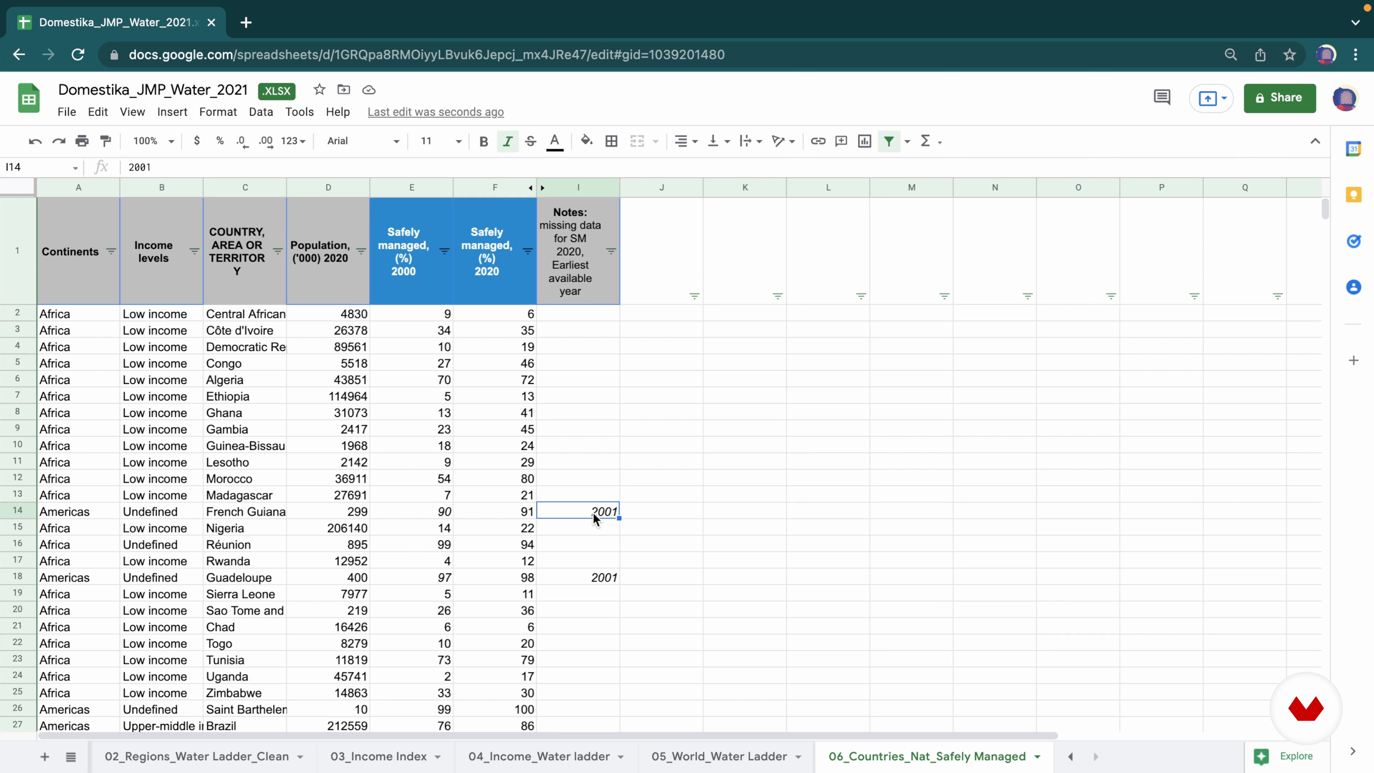1374x773 pixels.
Task: Open the fill color picker
Action: (586, 141)
